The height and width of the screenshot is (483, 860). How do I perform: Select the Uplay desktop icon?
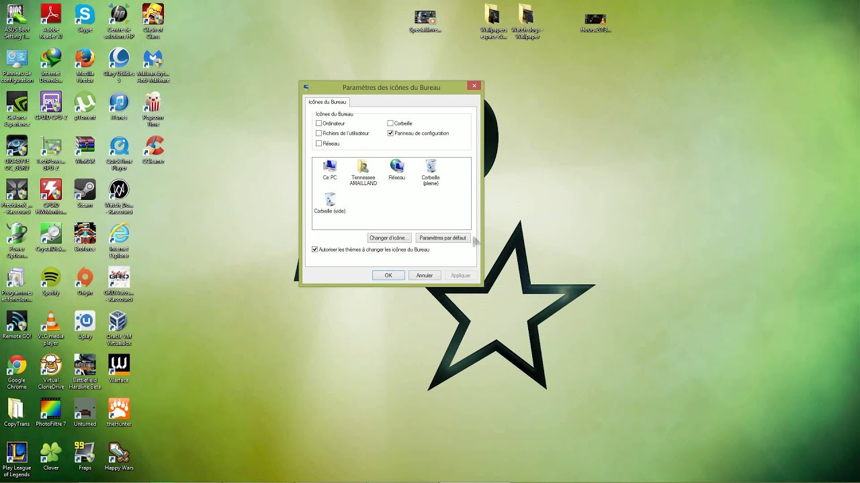(x=85, y=325)
